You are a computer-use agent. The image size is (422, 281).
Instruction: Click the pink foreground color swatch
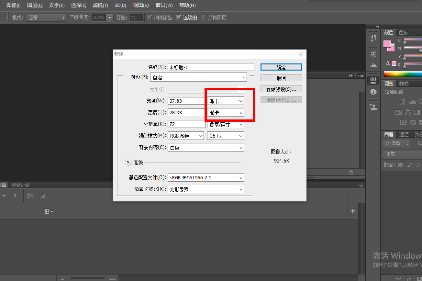pyautogui.click(x=387, y=44)
